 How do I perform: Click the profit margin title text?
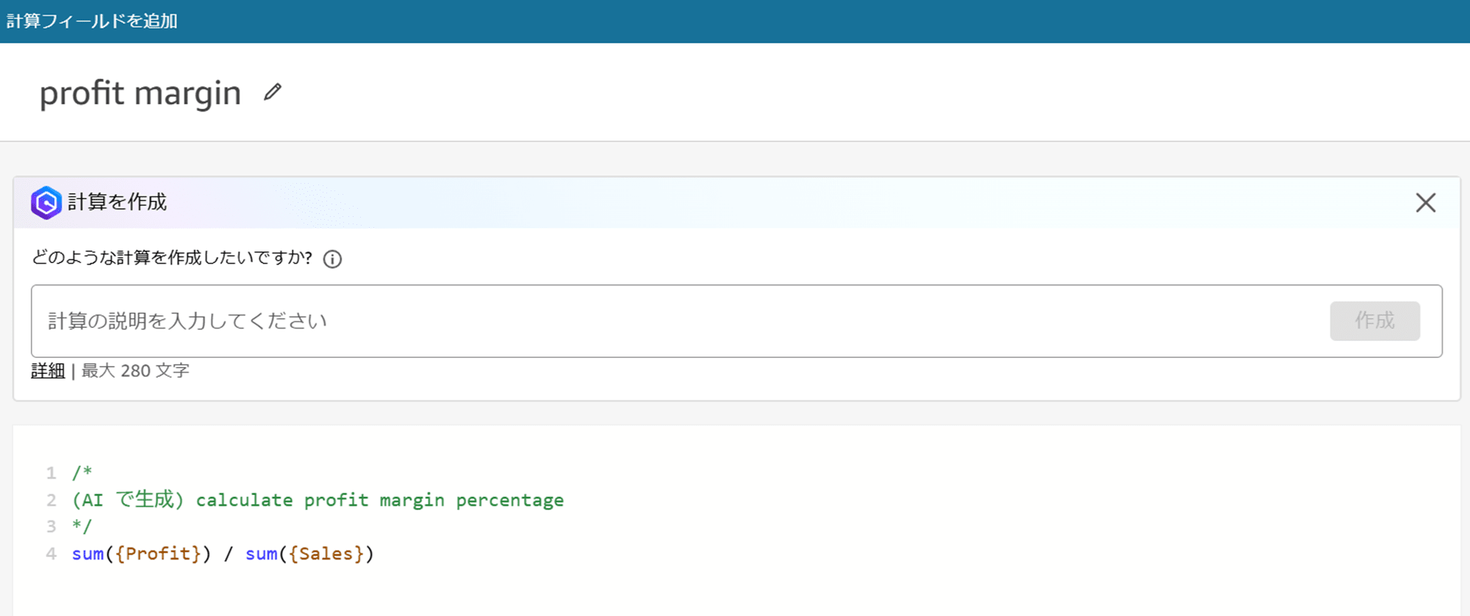(x=140, y=93)
